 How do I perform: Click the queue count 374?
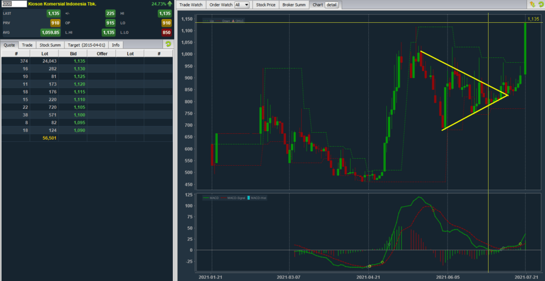pyautogui.click(x=24, y=61)
